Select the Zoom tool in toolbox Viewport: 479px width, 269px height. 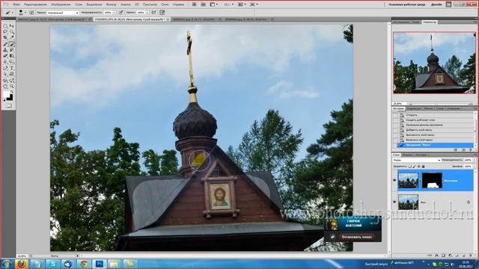click(x=12, y=87)
